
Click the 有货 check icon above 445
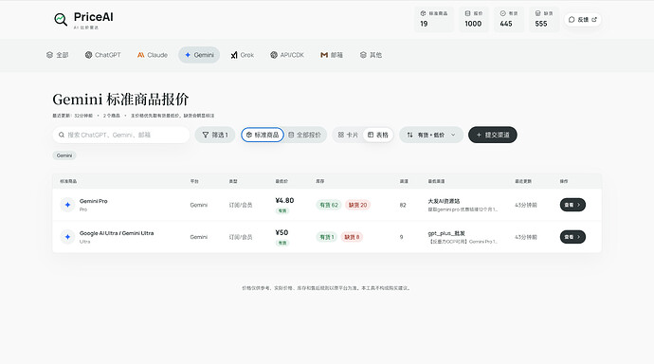pos(502,13)
